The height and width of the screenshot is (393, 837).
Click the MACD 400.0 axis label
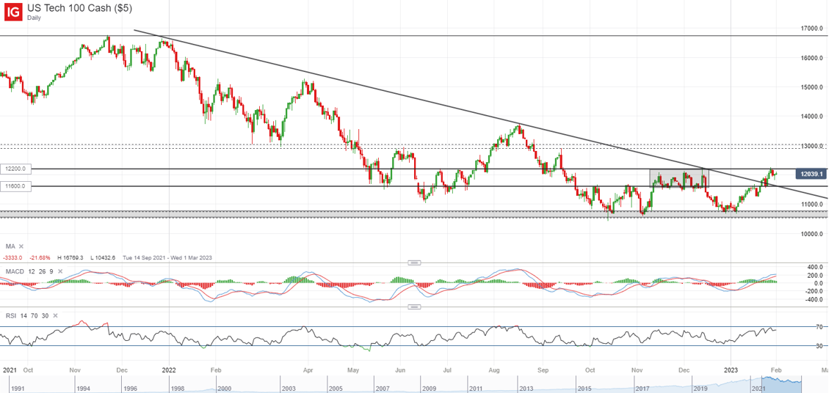pos(816,266)
